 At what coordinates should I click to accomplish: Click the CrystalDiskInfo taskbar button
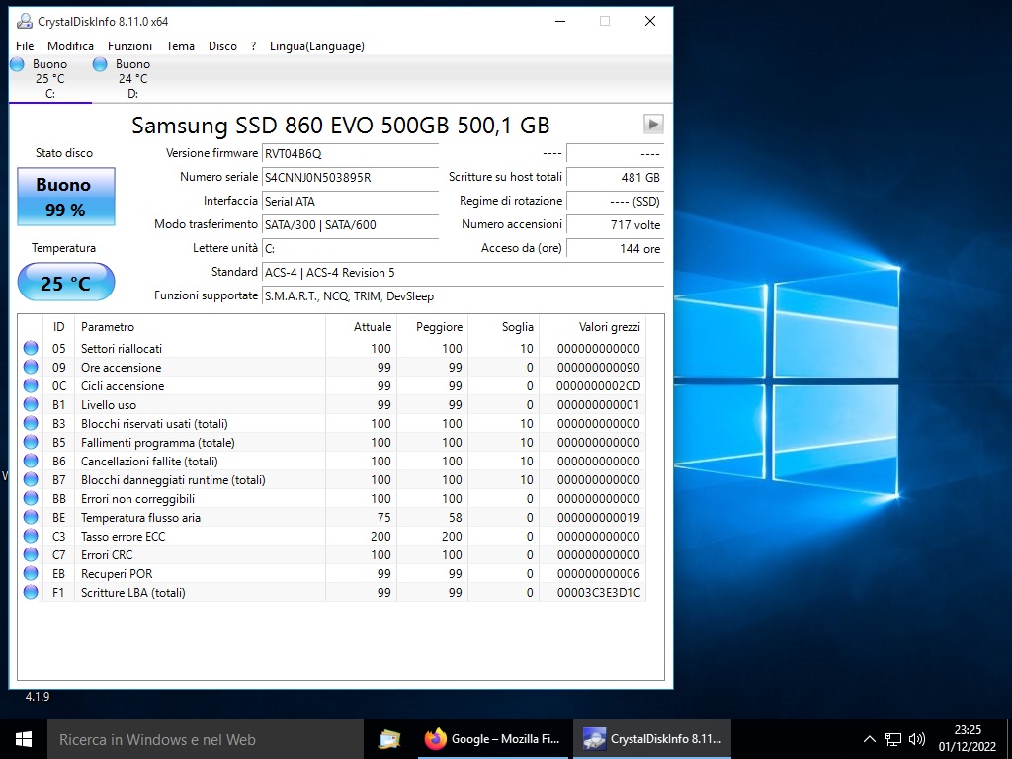652,739
